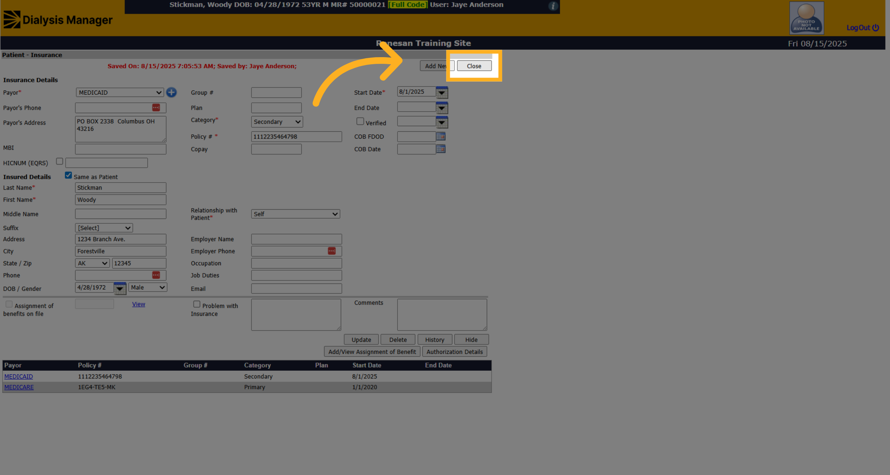Screen dimensions: 890x475
Task: Click the red phone icon in Payor's Phone field
Action: pos(156,108)
